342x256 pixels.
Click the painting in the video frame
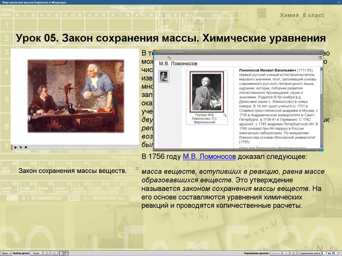[76, 96]
